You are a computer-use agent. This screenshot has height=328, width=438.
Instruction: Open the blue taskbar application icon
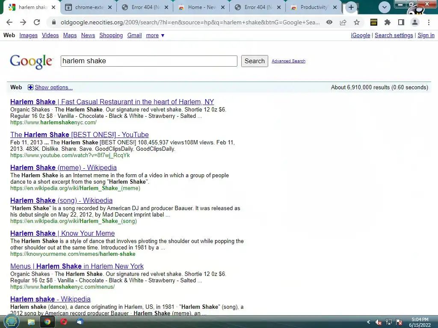click(x=80, y=322)
